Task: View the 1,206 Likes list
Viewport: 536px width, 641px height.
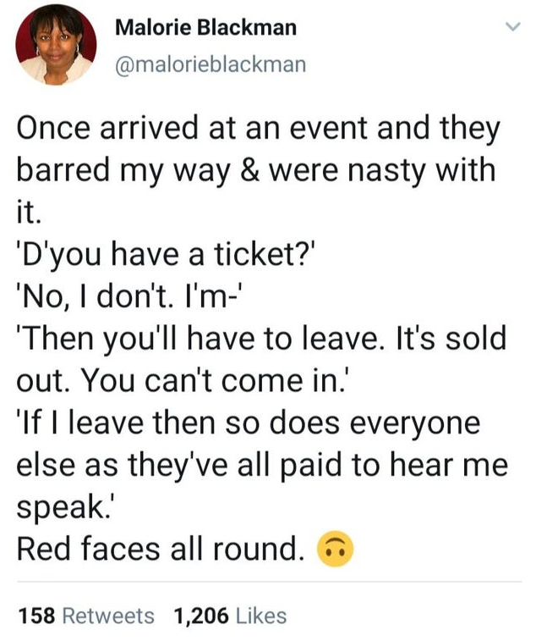Action: tap(230, 616)
